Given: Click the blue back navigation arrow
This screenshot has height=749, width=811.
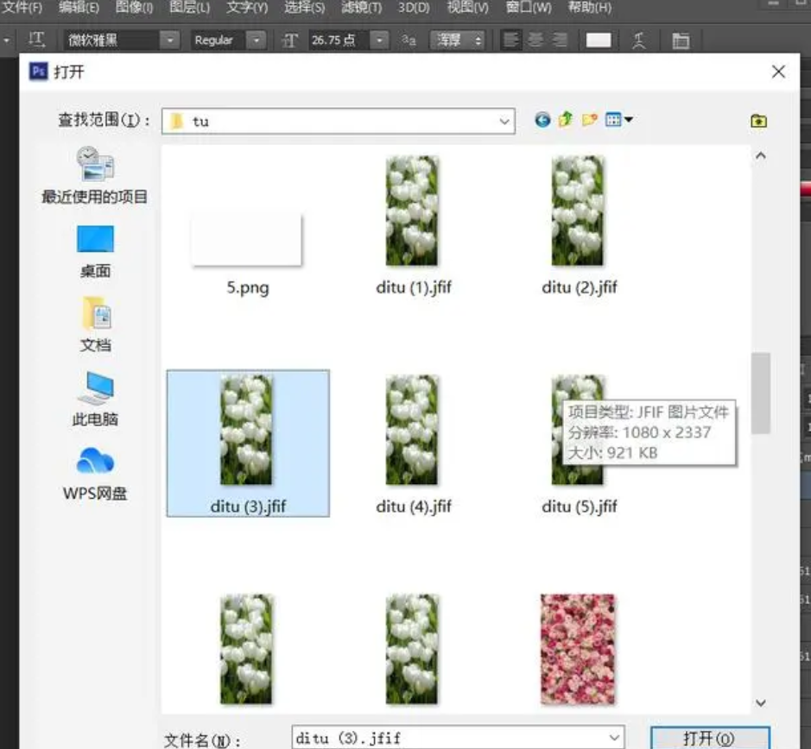Looking at the screenshot, I should coord(542,121).
